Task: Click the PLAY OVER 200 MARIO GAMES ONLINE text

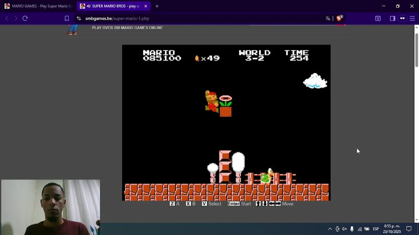Action: 127,28
